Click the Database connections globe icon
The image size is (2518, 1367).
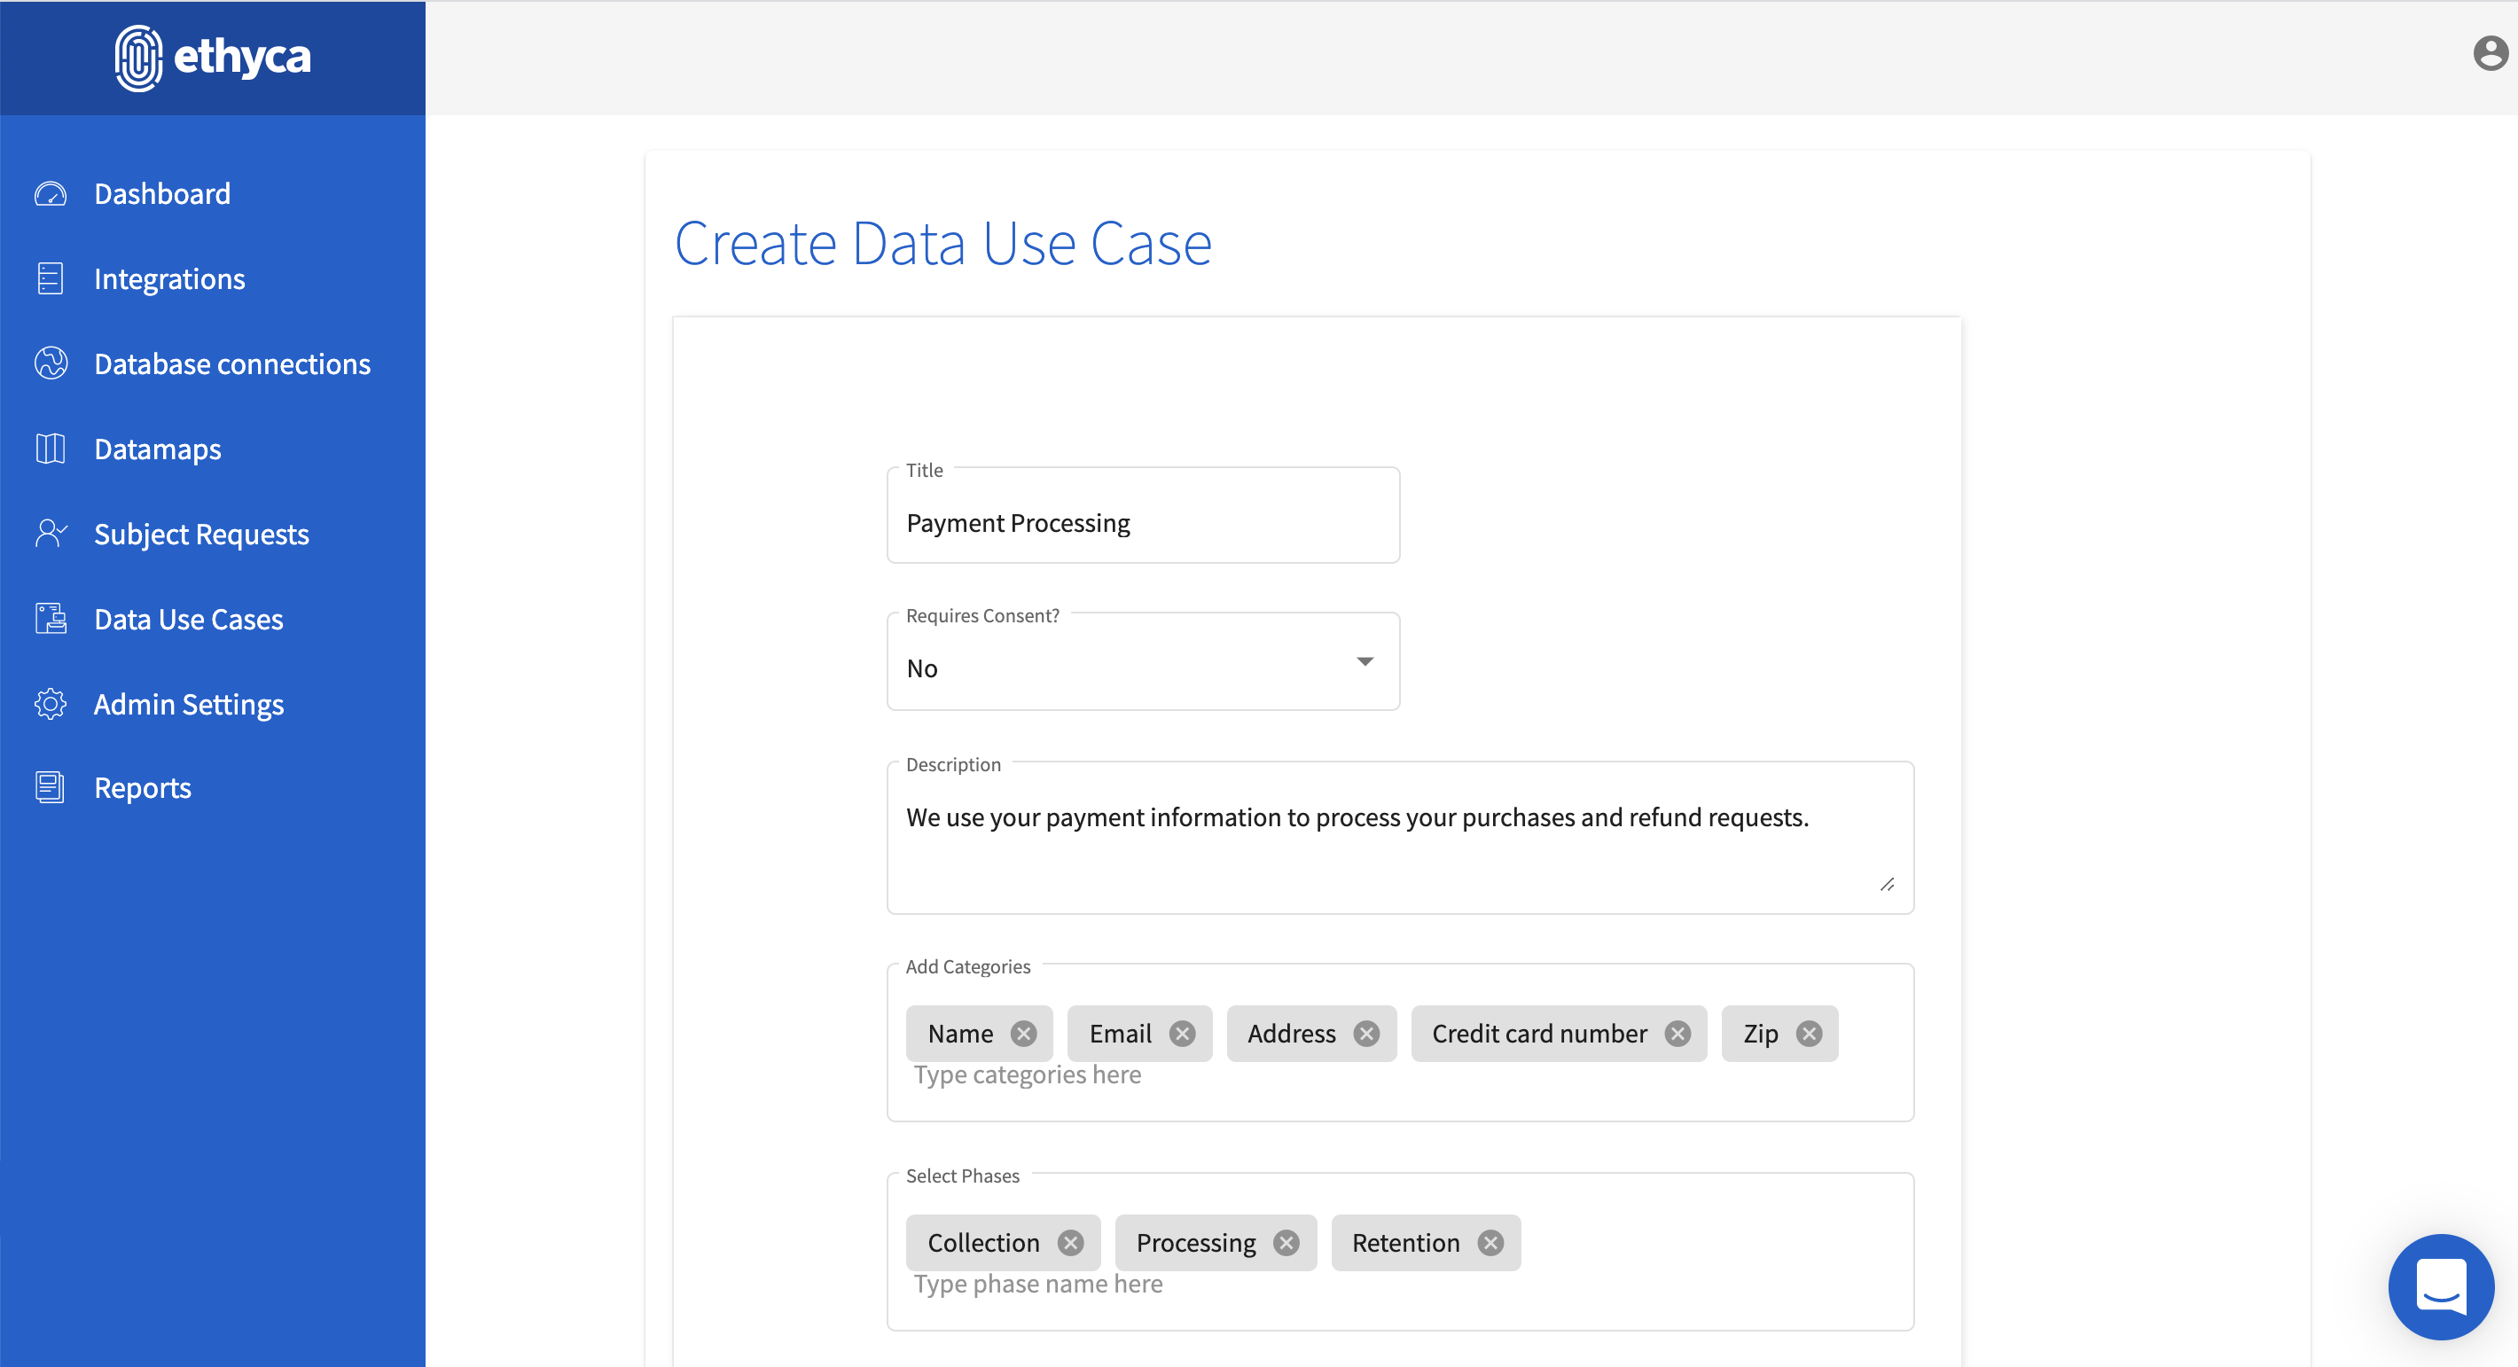[50, 363]
